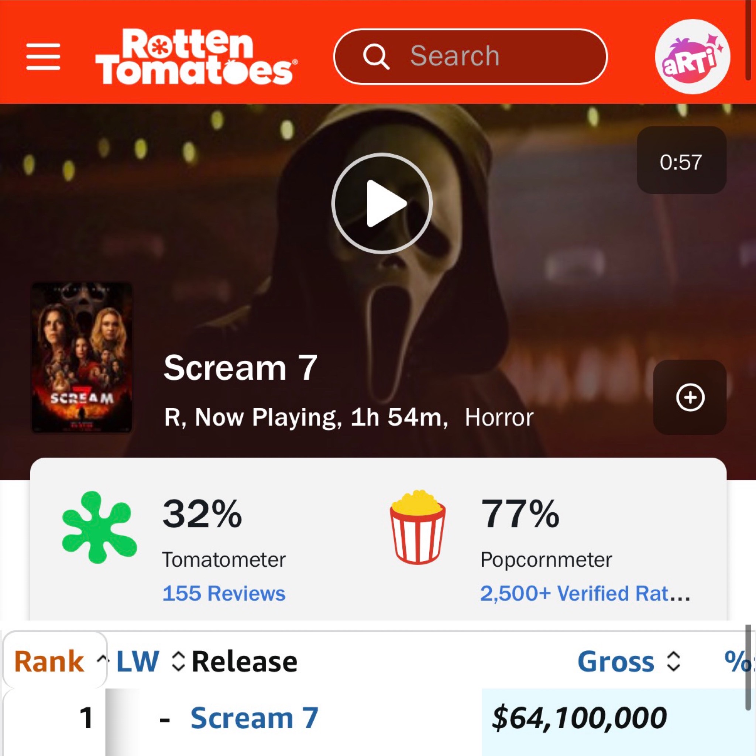Viewport: 756px width, 756px height.
Task: Sort table by Rank column
Action: tap(55, 661)
